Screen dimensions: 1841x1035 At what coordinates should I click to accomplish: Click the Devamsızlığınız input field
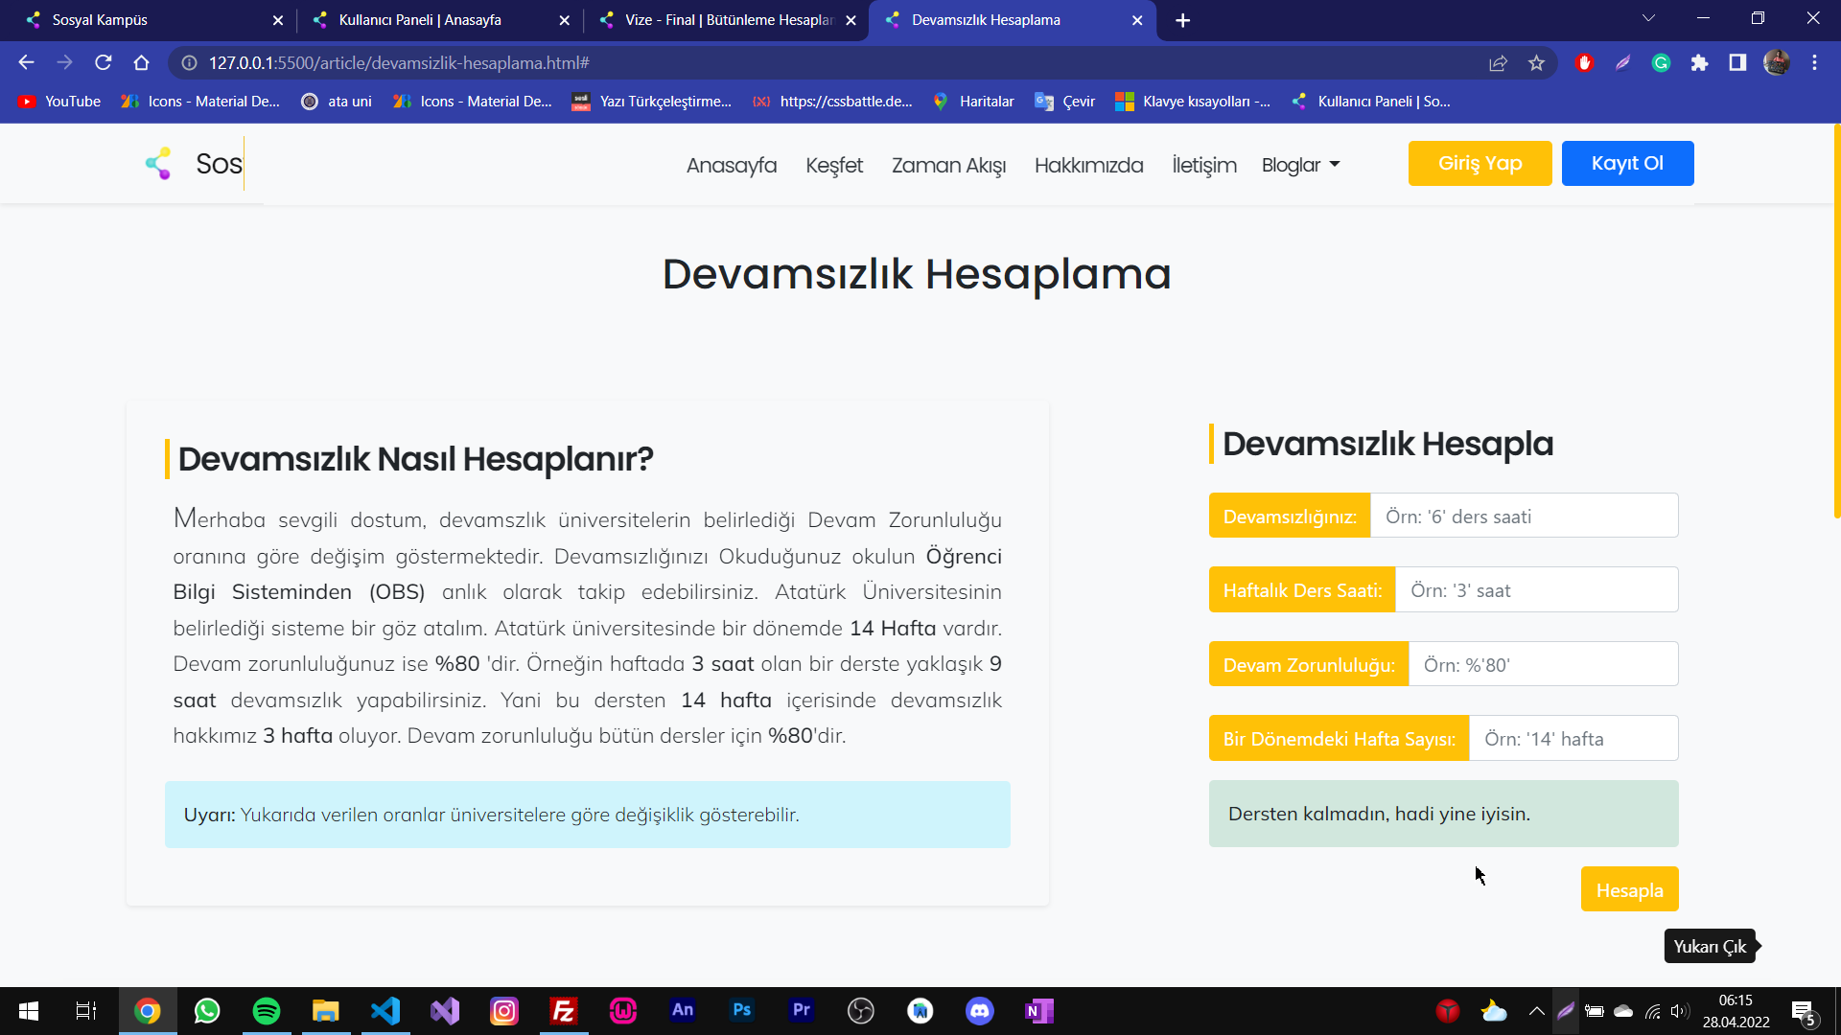[1525, 516]
